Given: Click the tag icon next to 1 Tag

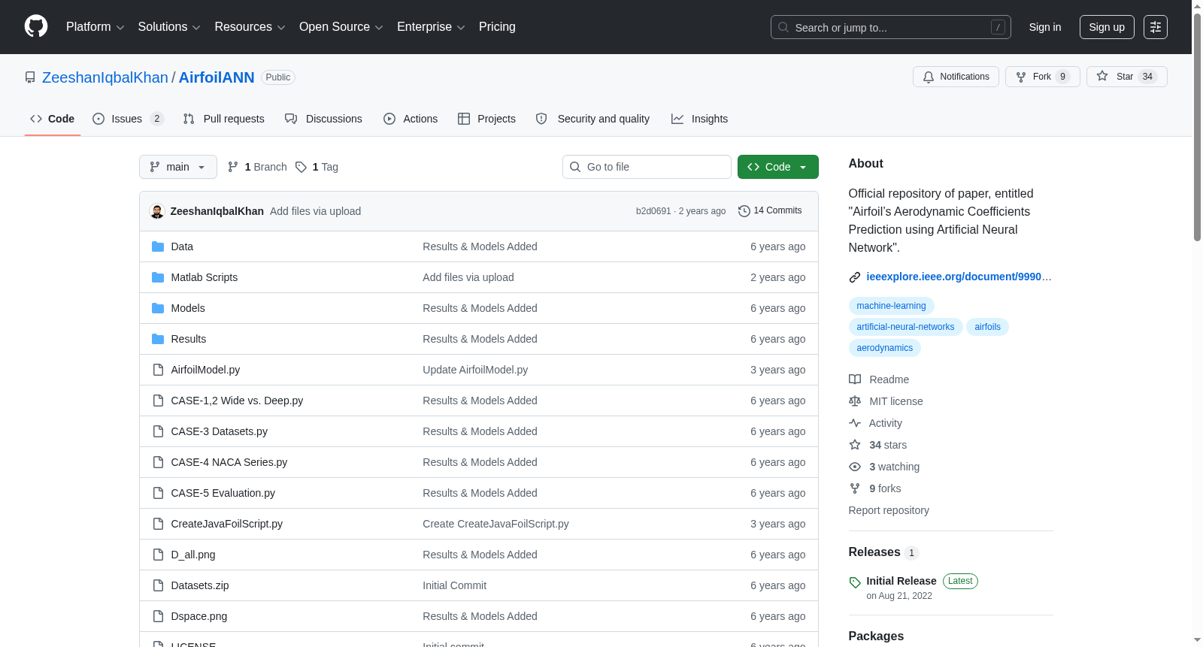Looking at the screenshot, I should click(301, 167).
